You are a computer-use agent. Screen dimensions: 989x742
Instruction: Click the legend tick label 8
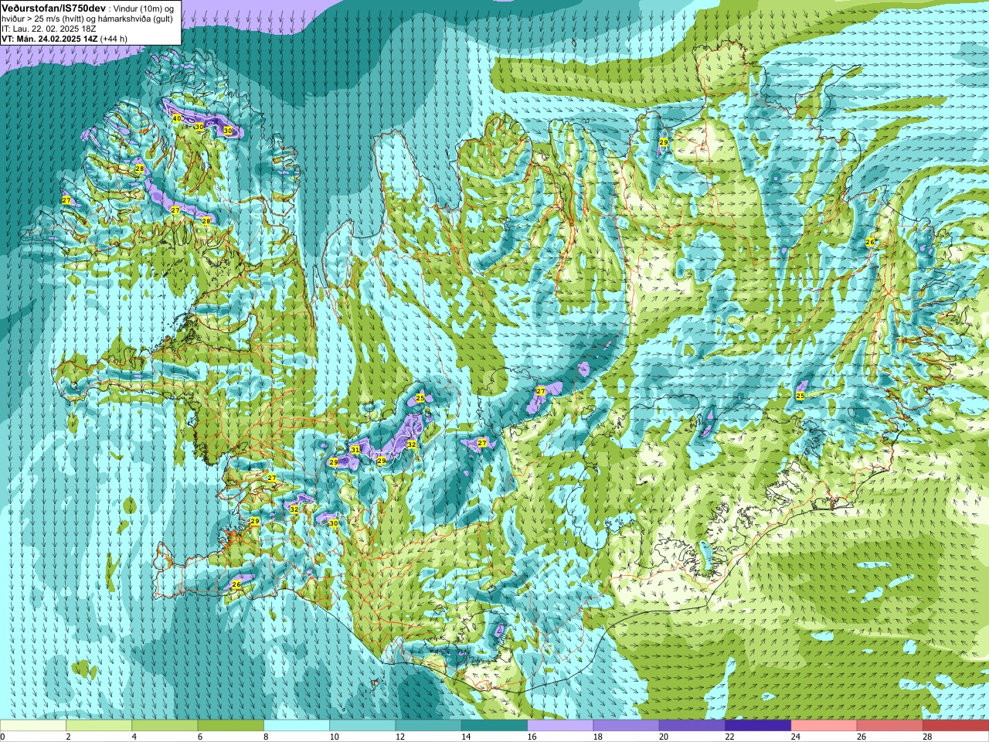[x=267, y=737]
